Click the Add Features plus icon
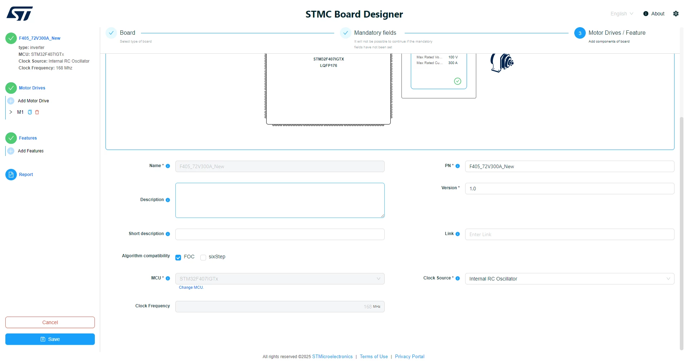The height and width of the screenshot is (361, 687). click(11, 151)
